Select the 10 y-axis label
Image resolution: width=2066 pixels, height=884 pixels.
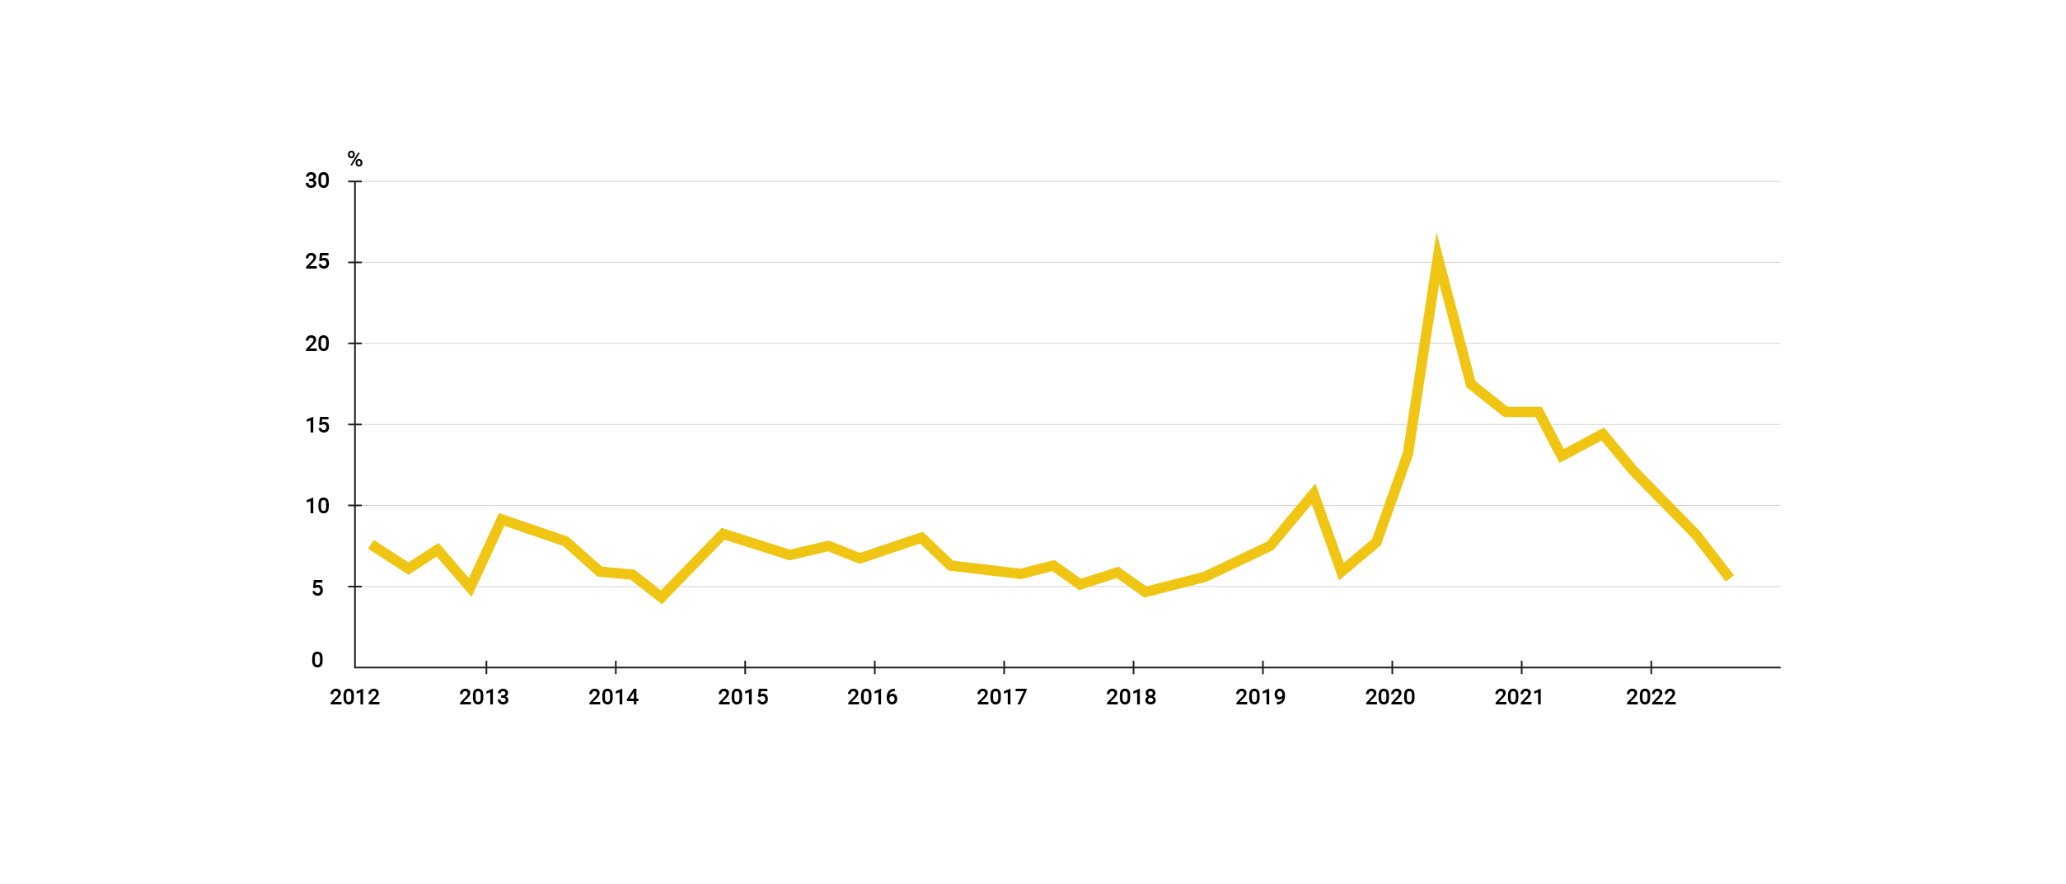[317, 507]
